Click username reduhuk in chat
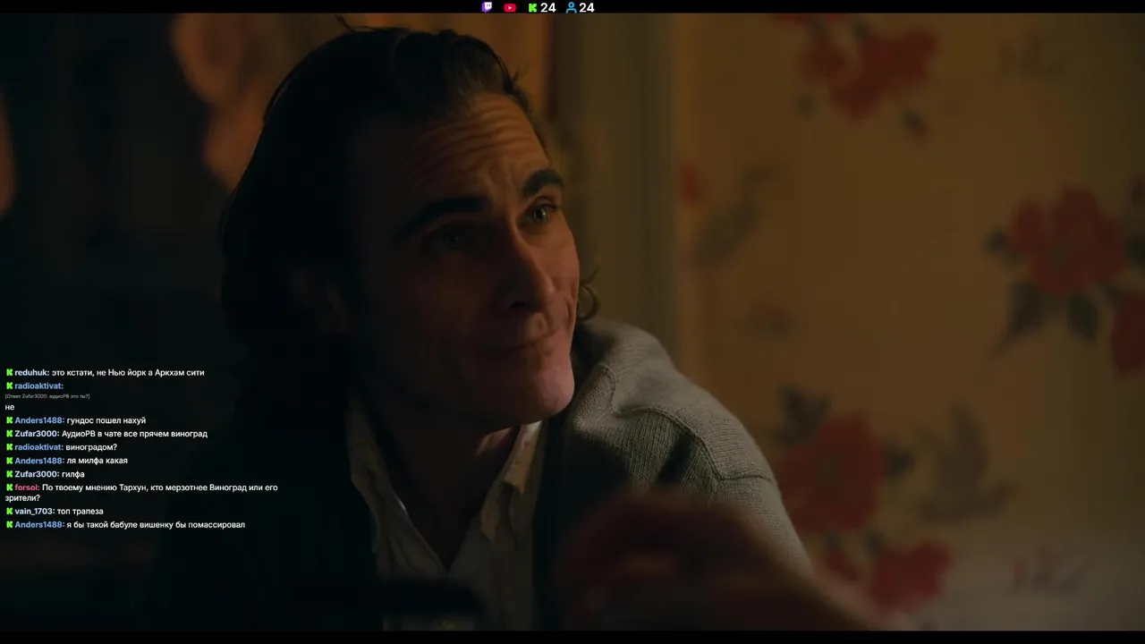The width and height of the screenshot is (1145, 644). 32,372
